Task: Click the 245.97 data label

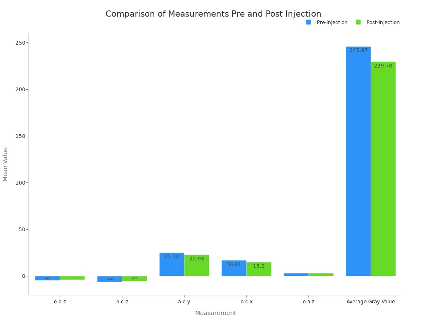Action: pos(358,50)
